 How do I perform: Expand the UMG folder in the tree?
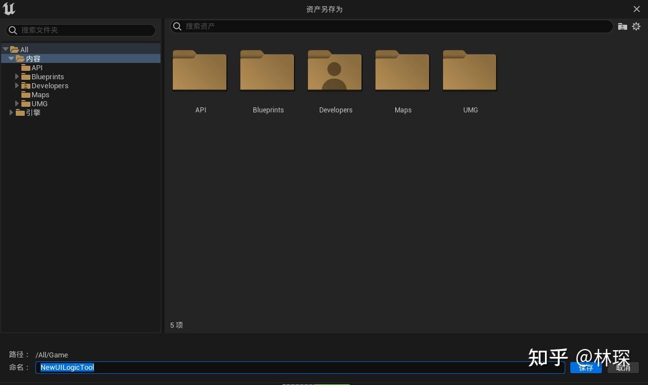click(17, 103)
